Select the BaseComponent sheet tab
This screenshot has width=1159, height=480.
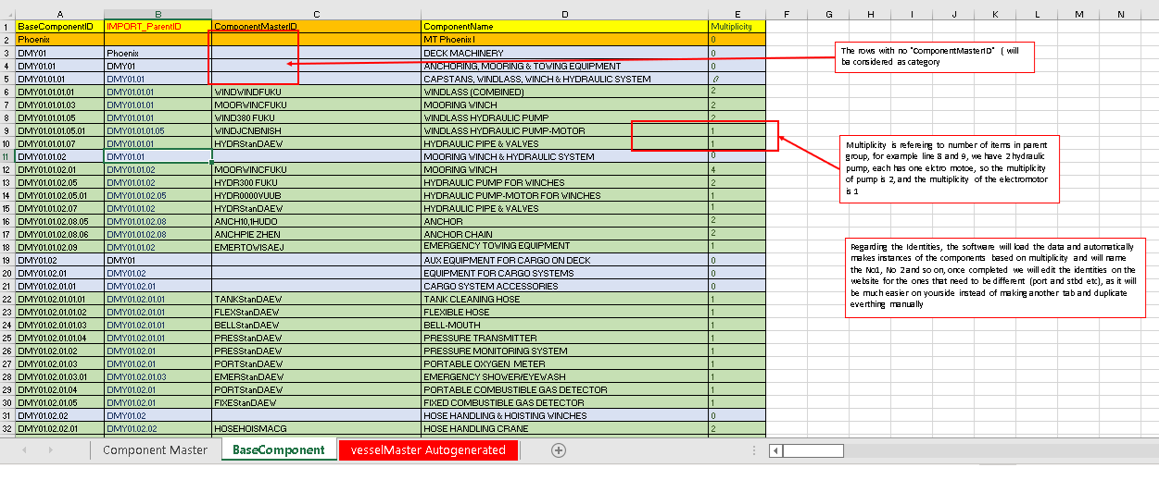coord(278,450)
